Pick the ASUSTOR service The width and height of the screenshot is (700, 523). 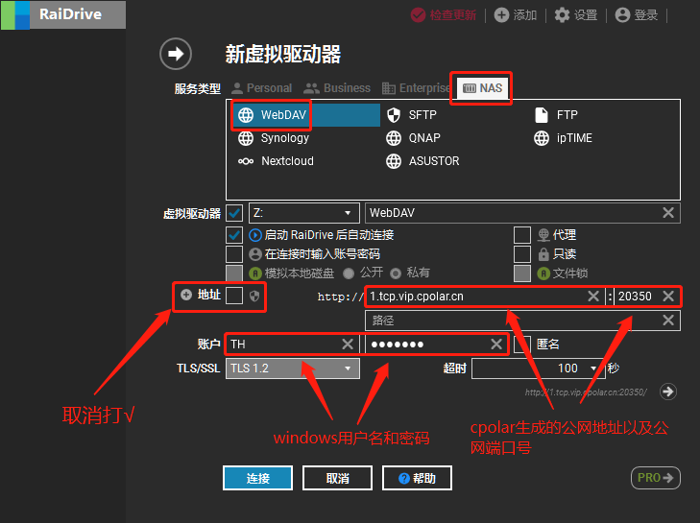pyautogui.click(x=422, y=161)
